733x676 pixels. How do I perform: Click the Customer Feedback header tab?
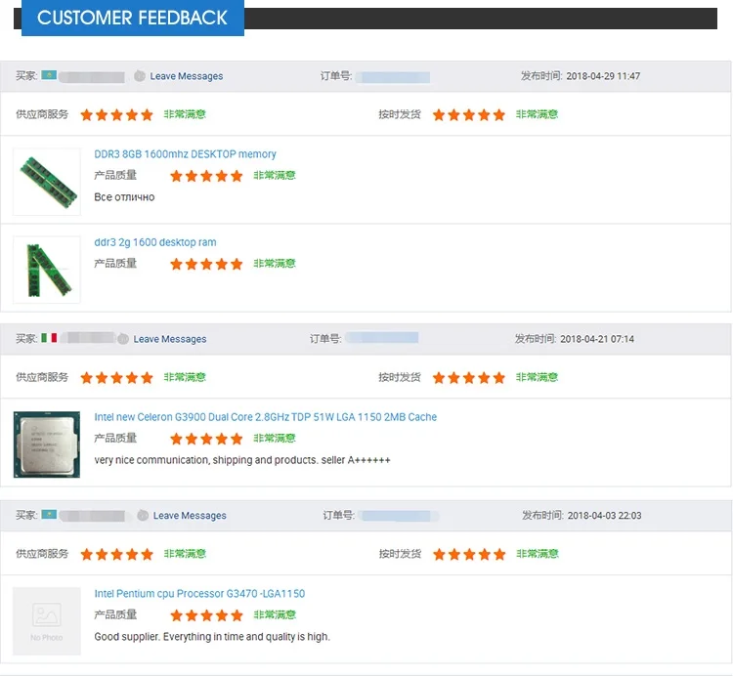tap(132, 19)
